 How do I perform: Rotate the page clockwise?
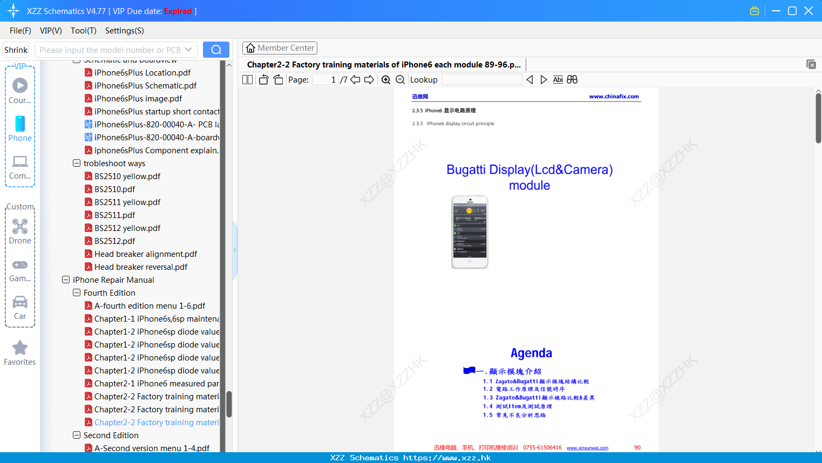click(278, 80)
